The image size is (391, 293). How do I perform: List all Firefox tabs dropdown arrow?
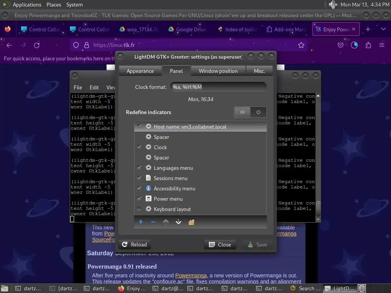point(383,29)
